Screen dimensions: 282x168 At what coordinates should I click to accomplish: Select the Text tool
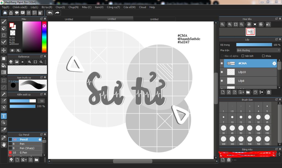pos(4,116)
